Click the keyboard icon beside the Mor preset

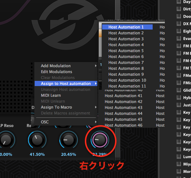[x=179, y=171]
